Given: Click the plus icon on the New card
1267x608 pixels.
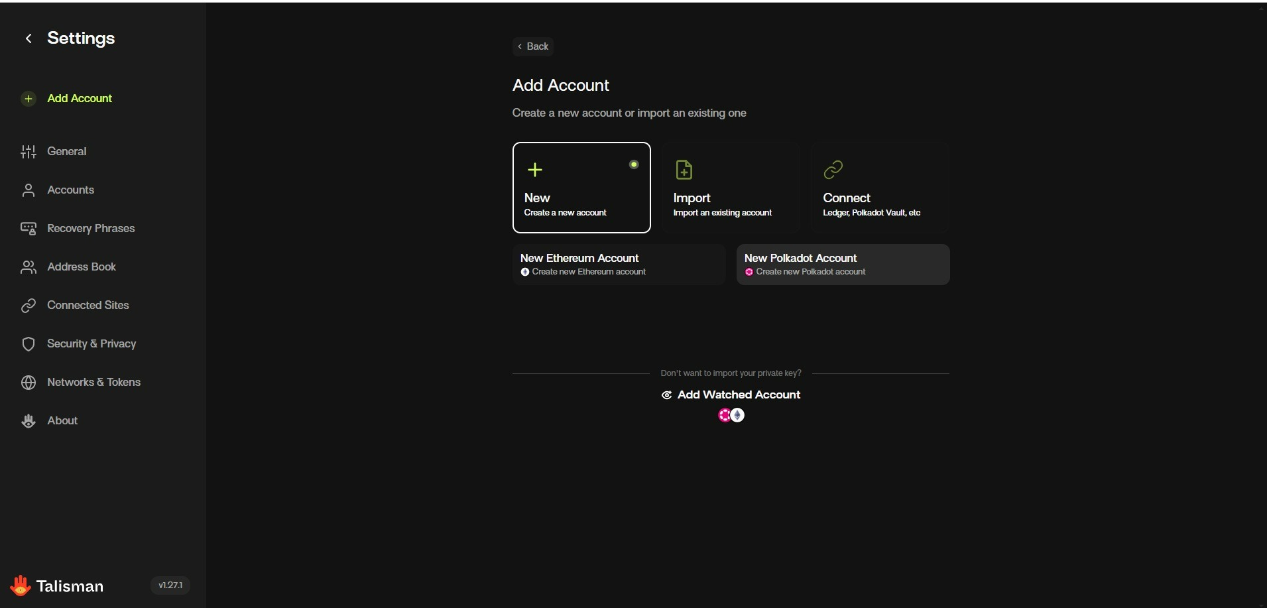Looking at the screenshot, I should pyautogui.click(x=535, y=170).
